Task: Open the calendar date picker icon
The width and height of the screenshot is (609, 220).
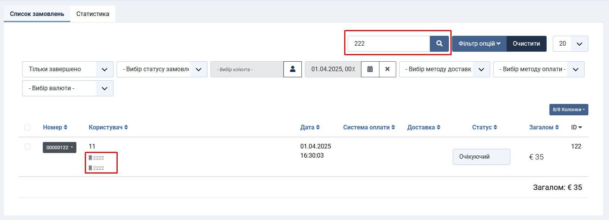Action: click(370, 69)
